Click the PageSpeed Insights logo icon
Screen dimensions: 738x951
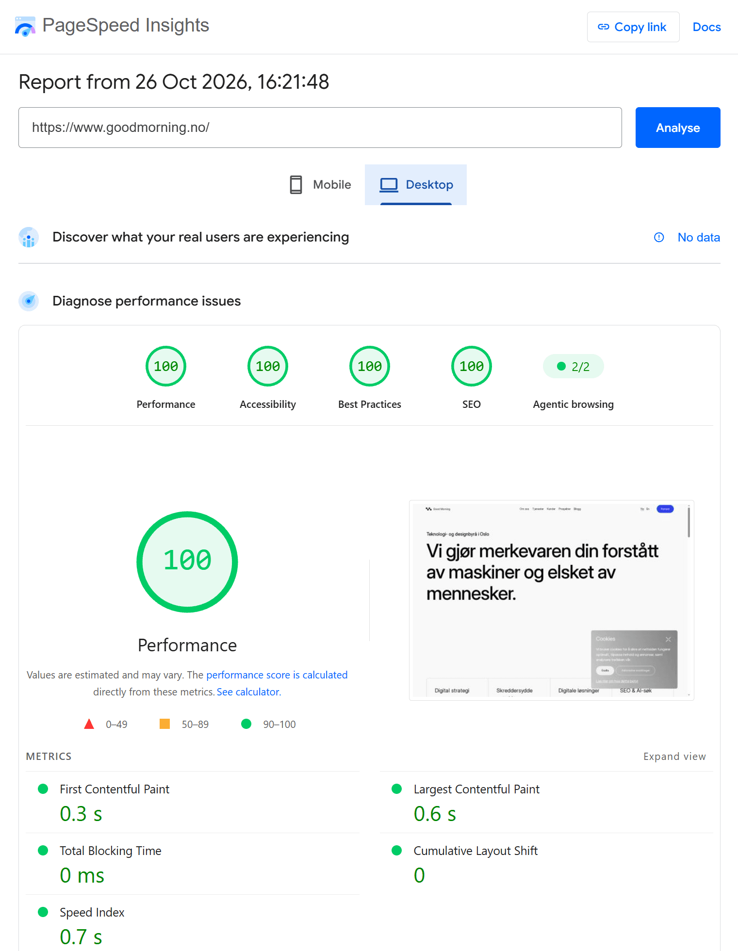tap(25, 27)
